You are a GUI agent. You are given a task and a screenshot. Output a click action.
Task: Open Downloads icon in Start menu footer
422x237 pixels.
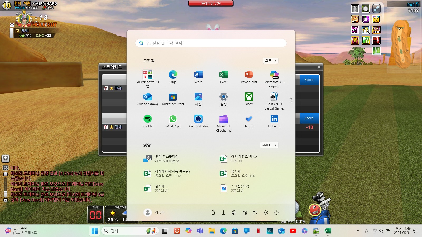pos(224,213)
